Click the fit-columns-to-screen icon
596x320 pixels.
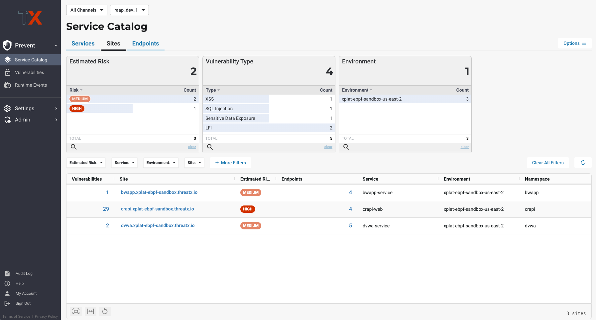pyautogui.click(x=76, y=311)
